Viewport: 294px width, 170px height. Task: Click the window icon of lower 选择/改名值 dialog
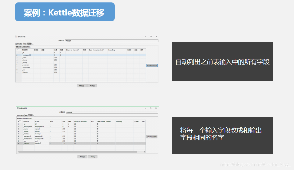tap(18, 108)
